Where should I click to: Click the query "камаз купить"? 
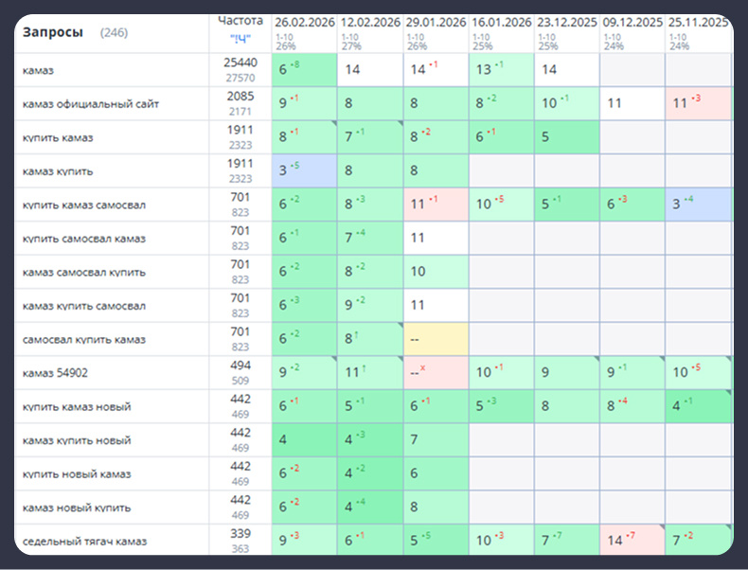pyautogui.click(x=58, y=171)
